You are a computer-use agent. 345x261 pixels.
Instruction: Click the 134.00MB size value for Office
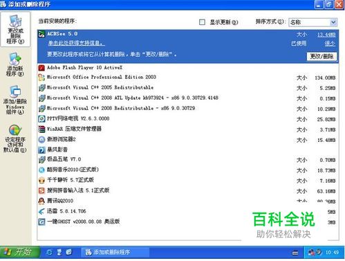pos(325,78)
